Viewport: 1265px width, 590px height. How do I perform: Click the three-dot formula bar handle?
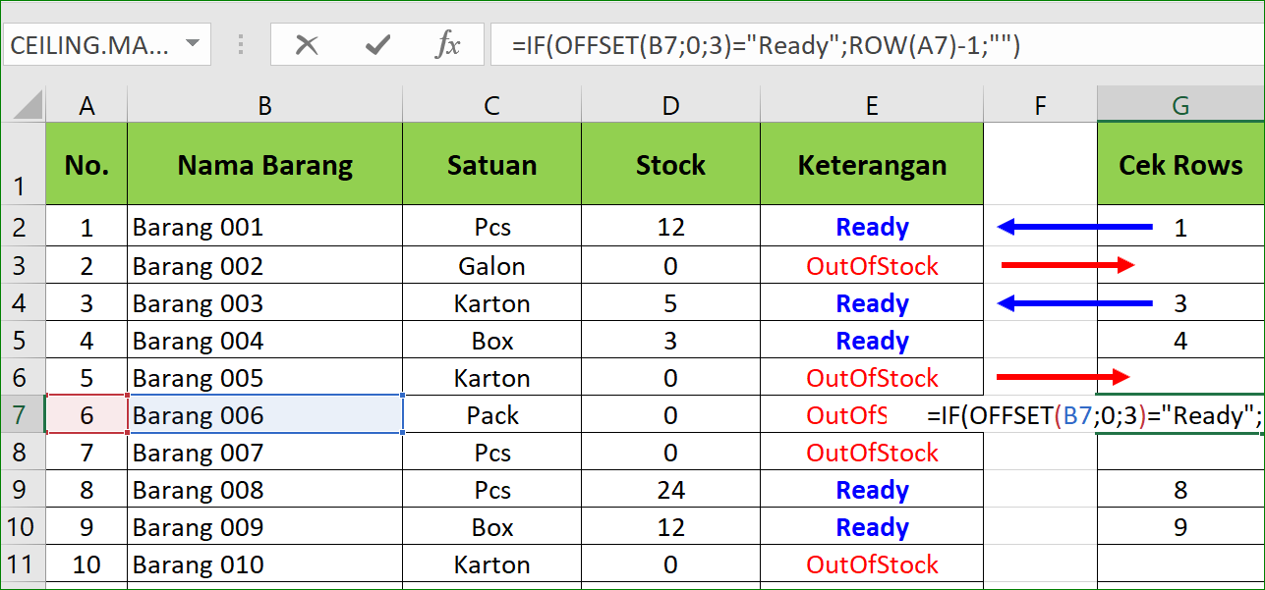click(240, 45)
